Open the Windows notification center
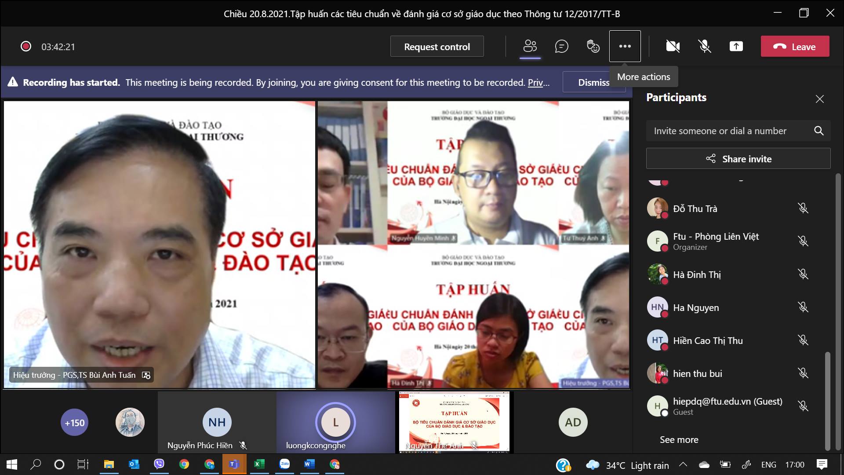The image size is (844, 475). point(822,464)
